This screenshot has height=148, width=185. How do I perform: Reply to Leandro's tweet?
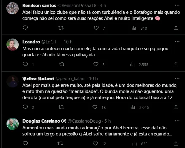pyautogui.click(x=25, y=65)
